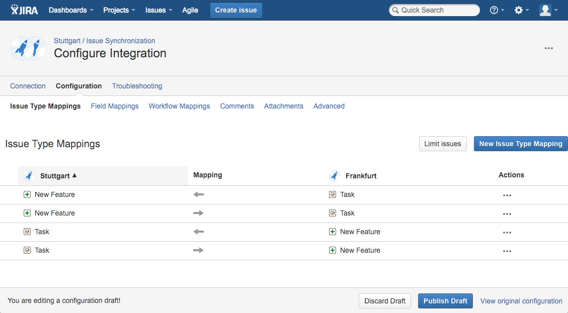Screen dimensions: 568x313
Task: Expand the Issues dropdown
Action: click(158, 10)
